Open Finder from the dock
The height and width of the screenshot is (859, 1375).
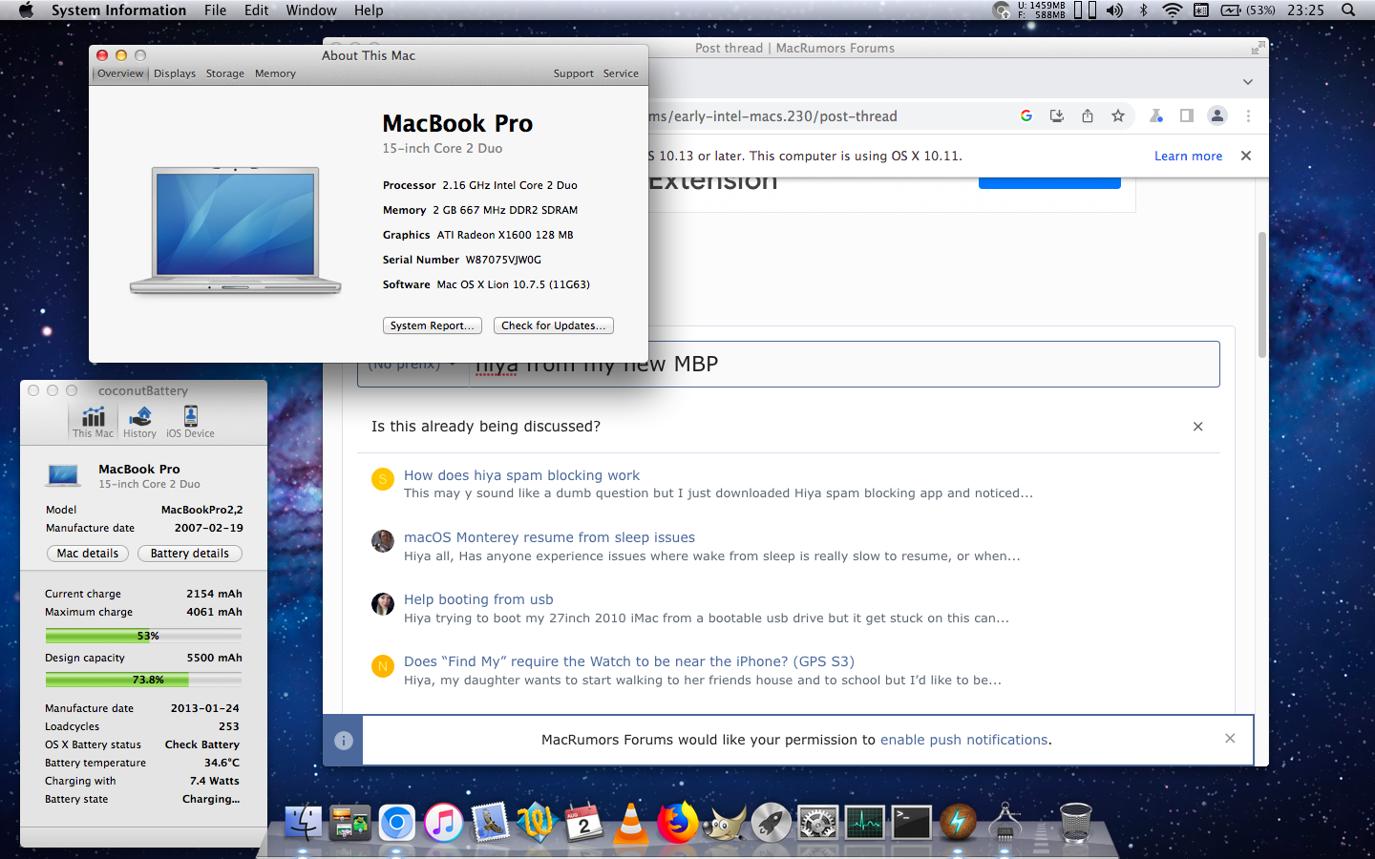(304, 822)
